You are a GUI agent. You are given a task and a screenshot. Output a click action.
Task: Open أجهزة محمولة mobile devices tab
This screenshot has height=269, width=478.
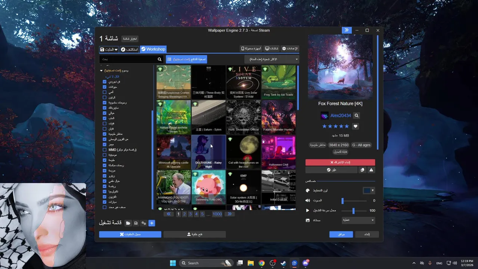pos(251,49)
